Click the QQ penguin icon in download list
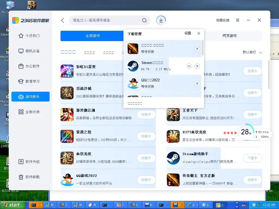Image resolution: width=279 pixels, height=209 pixels. (133, 84)
